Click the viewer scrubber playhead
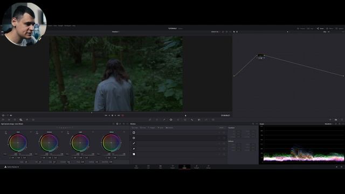Viewport: 345px width, 194px height. pyautogui.click(x=92, y=113)
